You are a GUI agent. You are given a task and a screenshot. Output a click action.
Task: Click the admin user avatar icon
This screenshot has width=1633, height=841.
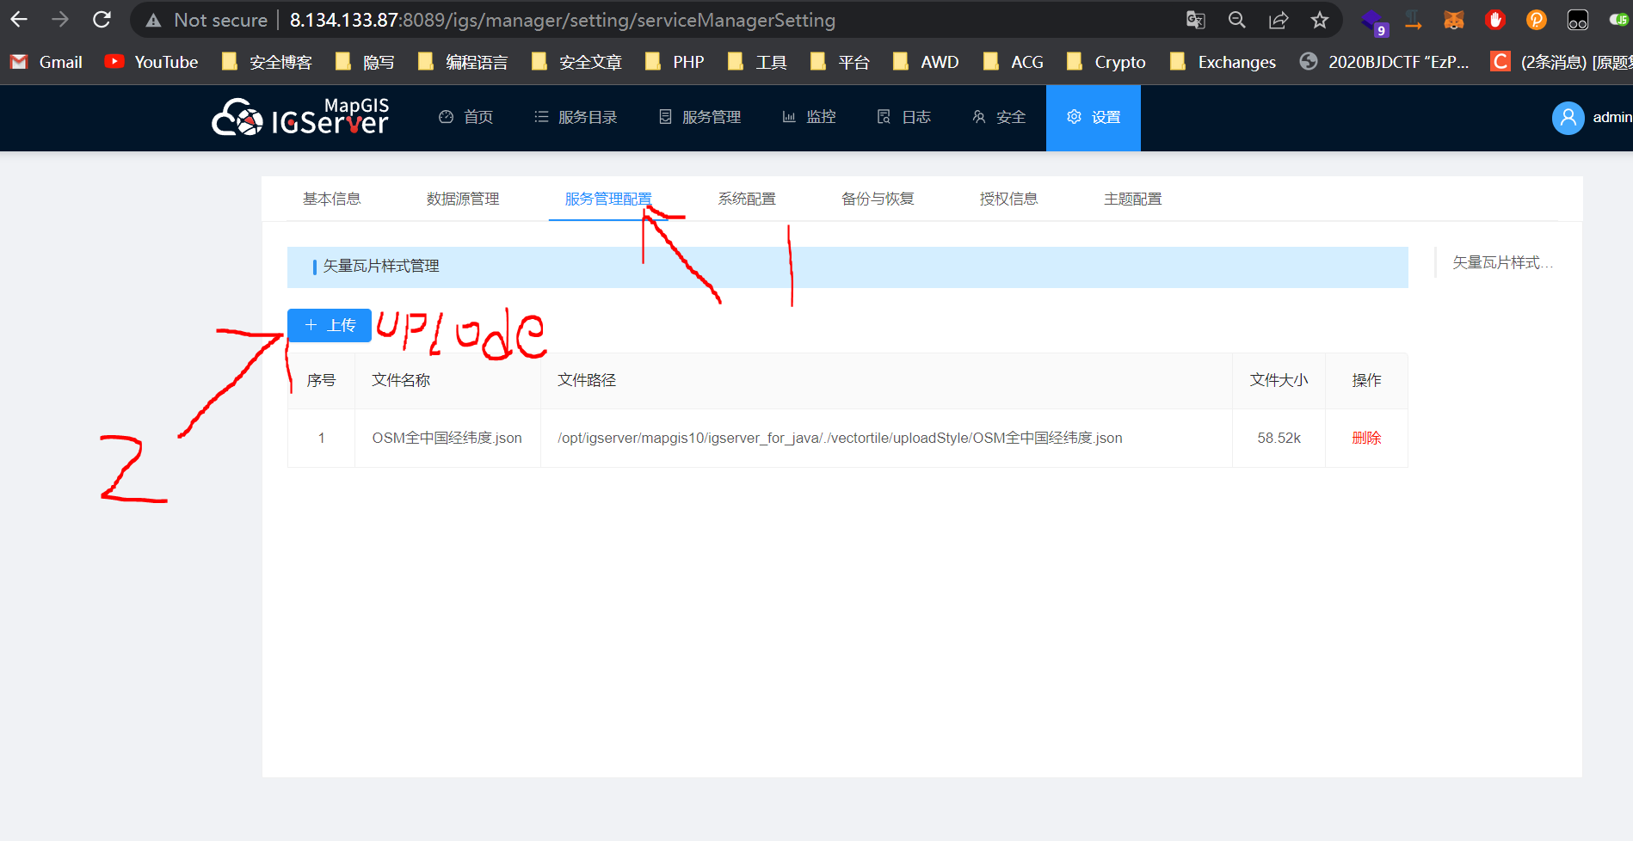pos(1568,118)
